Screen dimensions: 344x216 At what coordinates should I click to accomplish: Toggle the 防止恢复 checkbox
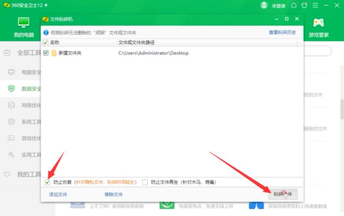(47, 182)
